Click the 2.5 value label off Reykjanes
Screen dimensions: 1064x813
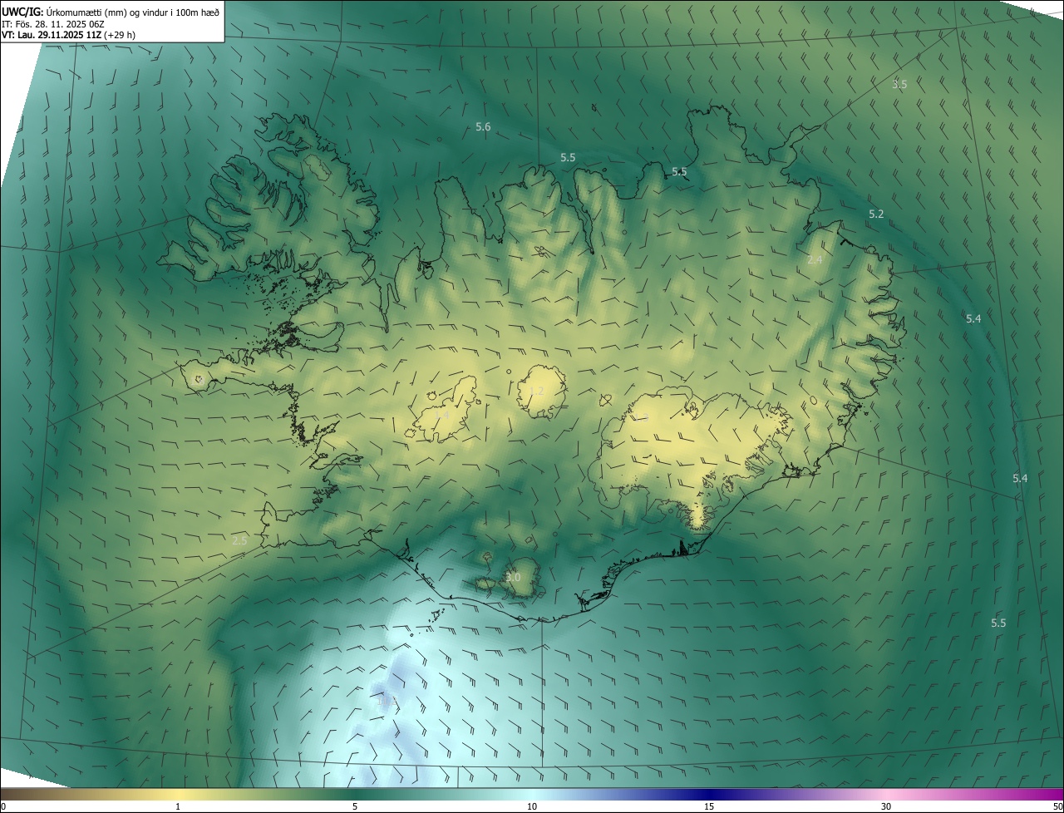[x=239, y=541]
